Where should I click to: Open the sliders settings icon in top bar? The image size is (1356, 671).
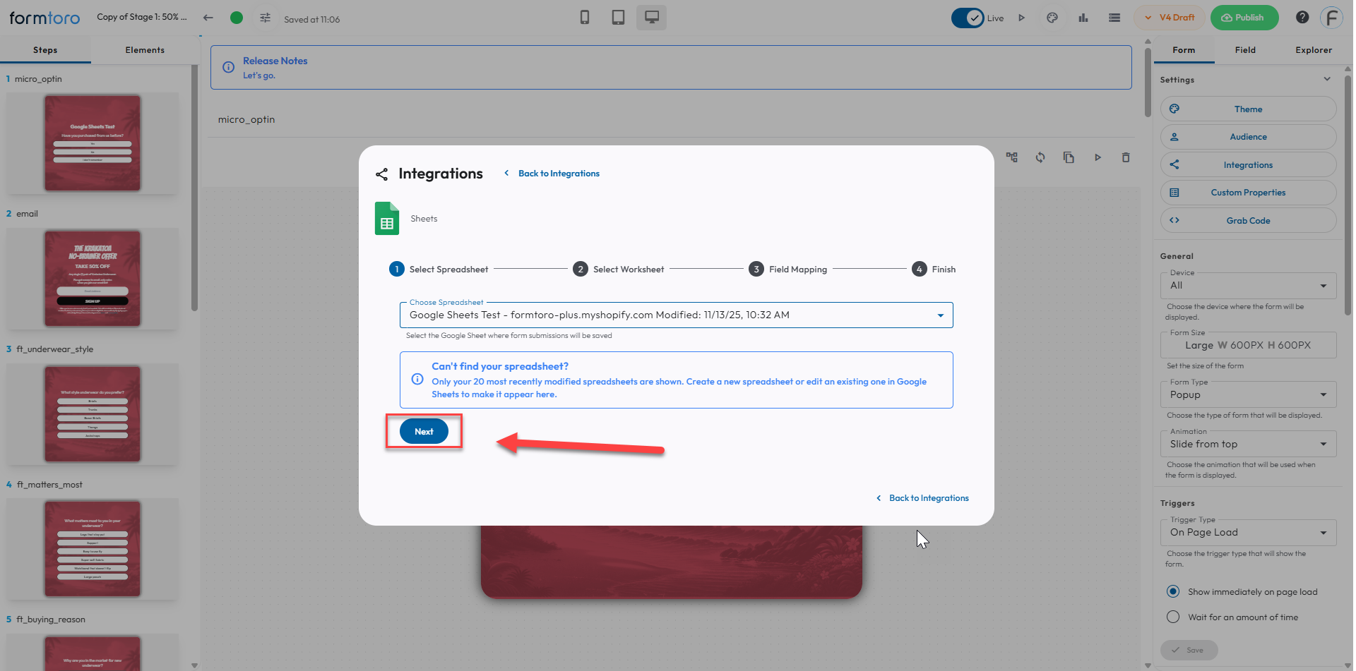point(265,18)
